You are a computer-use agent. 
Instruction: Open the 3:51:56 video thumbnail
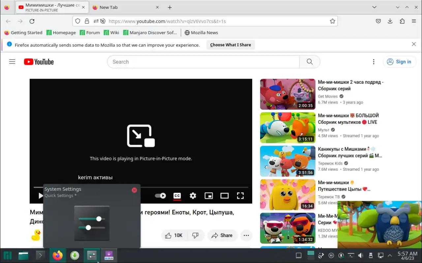[x=287, y=161]
